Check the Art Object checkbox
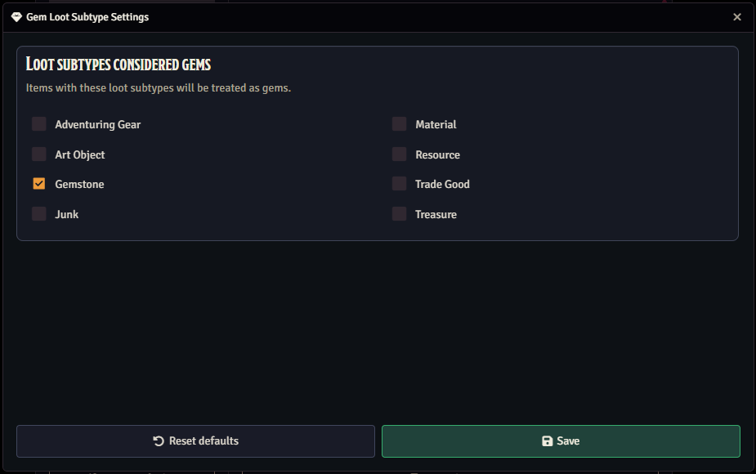Image resolution: width=756 pixels, height=474 pixels. [x=39, y=154]
